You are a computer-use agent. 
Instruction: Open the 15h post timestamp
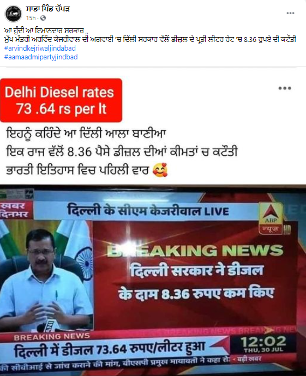point(31,18)
